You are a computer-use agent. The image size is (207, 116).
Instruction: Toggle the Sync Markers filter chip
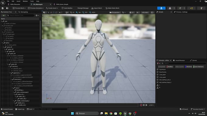point(198,67)
